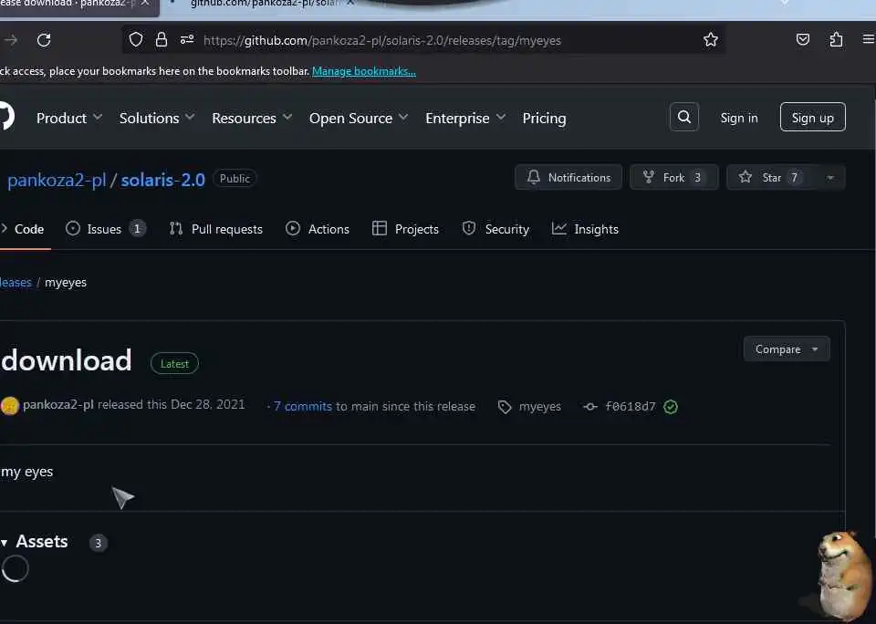Collapse the Assets section triangle

[x=5, y=543]
